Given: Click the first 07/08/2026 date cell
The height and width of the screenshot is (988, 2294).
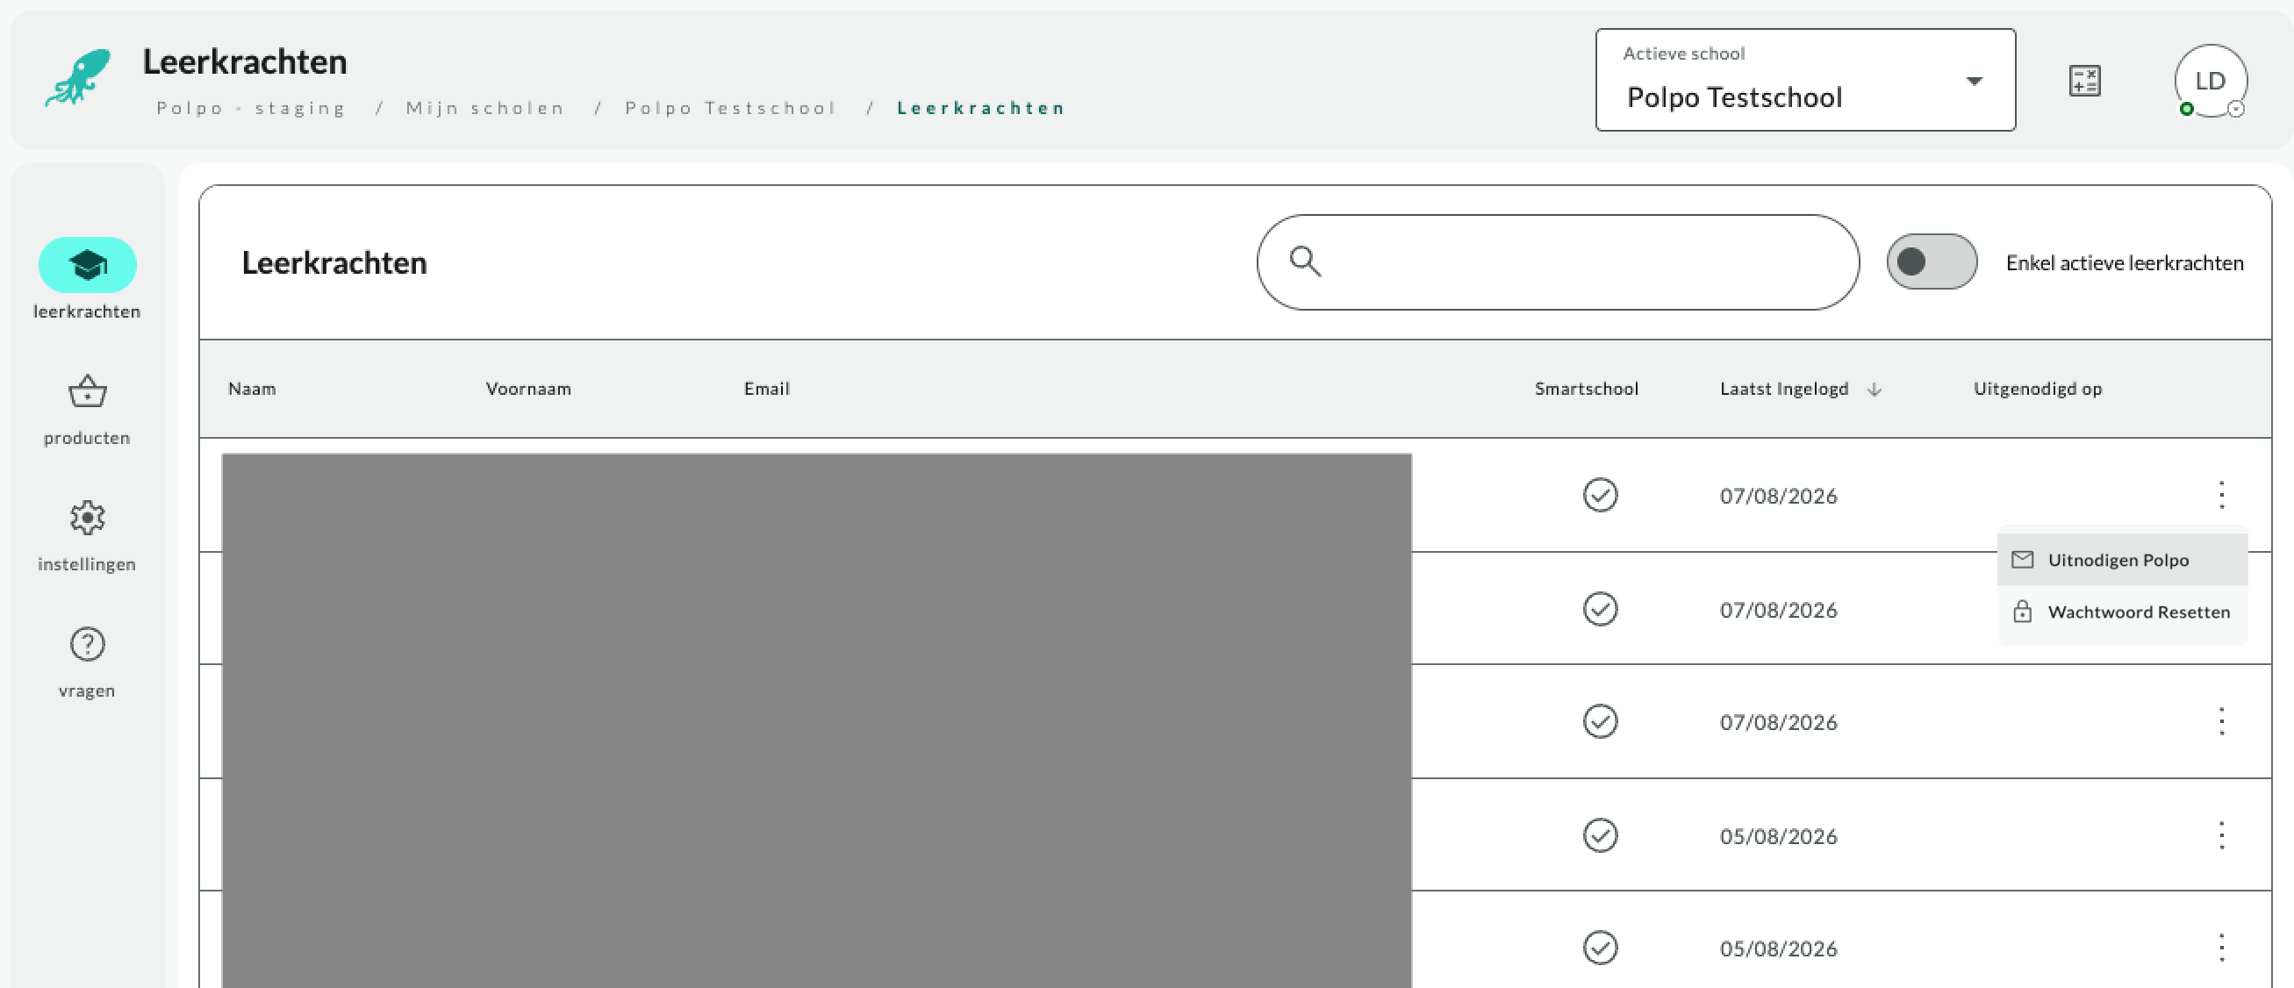Looking at the screenshot, I should (1778, 496).
